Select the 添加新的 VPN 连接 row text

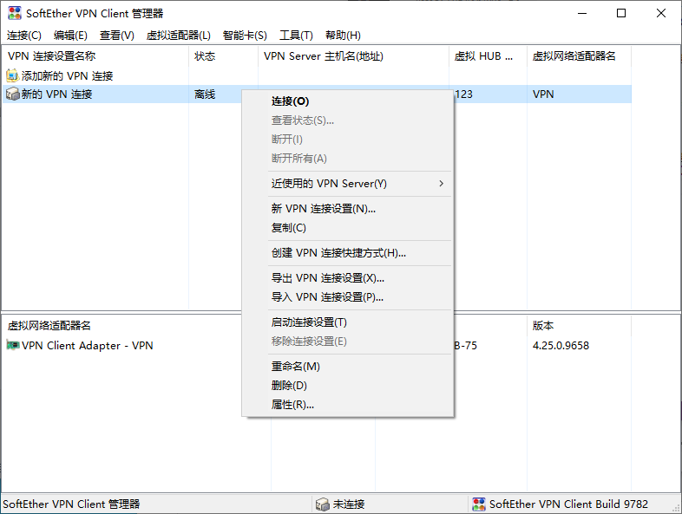(68, 76)
